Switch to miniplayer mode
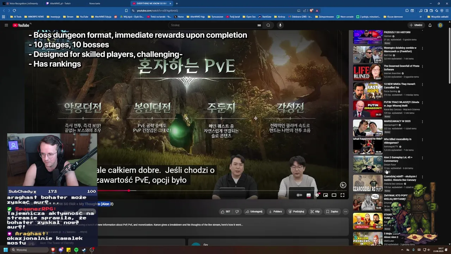Image resolution: width=451 pixels, height=254 pixels. (326, 195)
